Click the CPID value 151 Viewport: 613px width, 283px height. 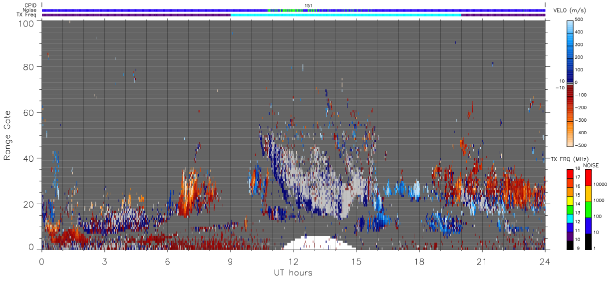point(308,5)
